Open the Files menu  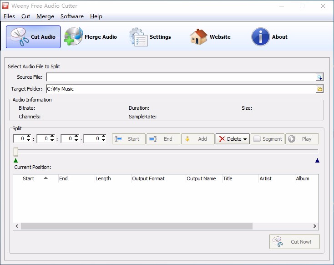(x=9, y=16)
